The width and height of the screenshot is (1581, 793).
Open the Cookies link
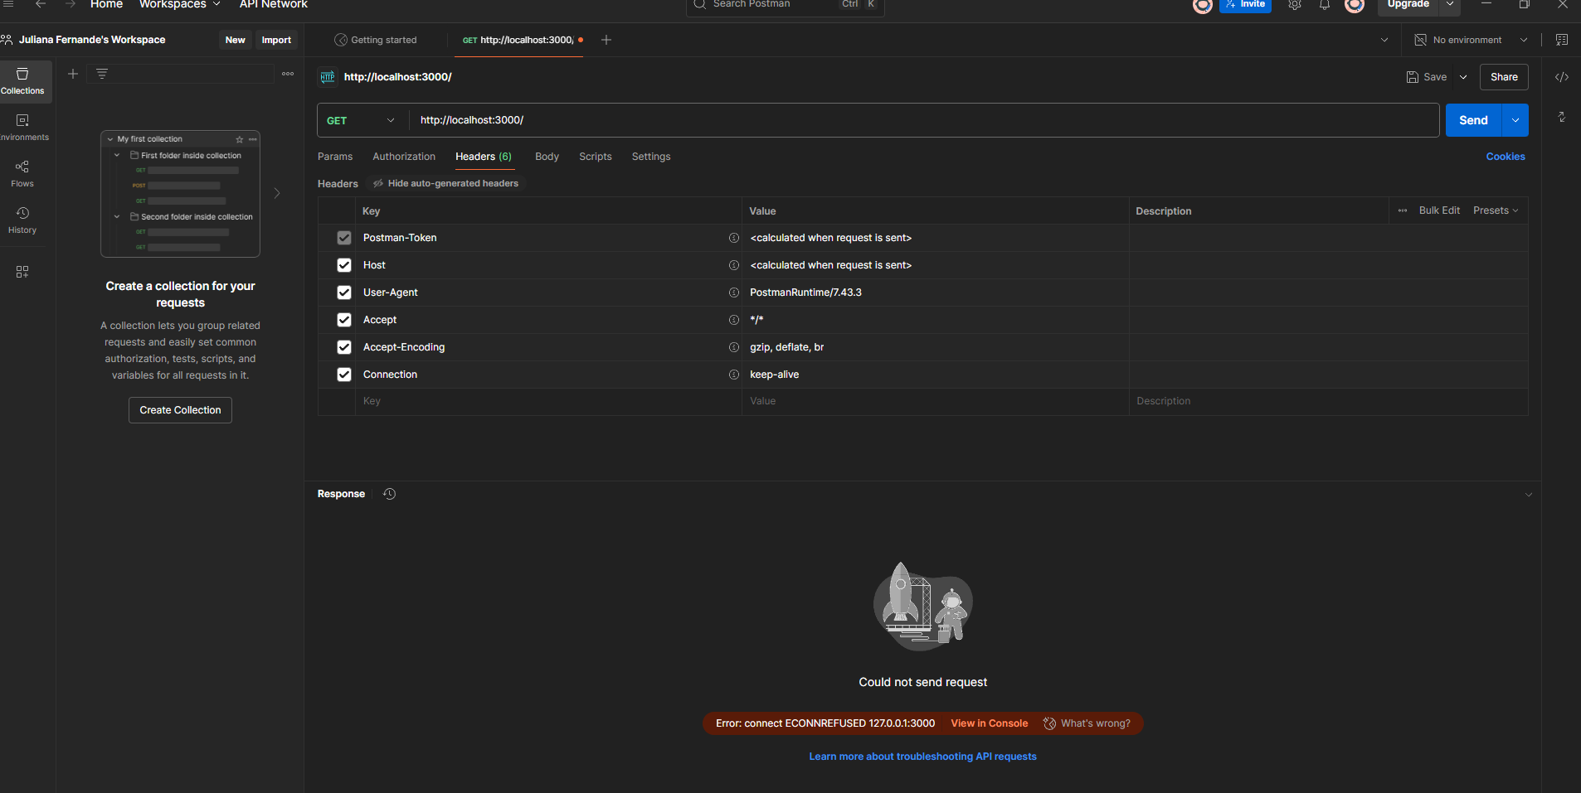click(1506, 157)
